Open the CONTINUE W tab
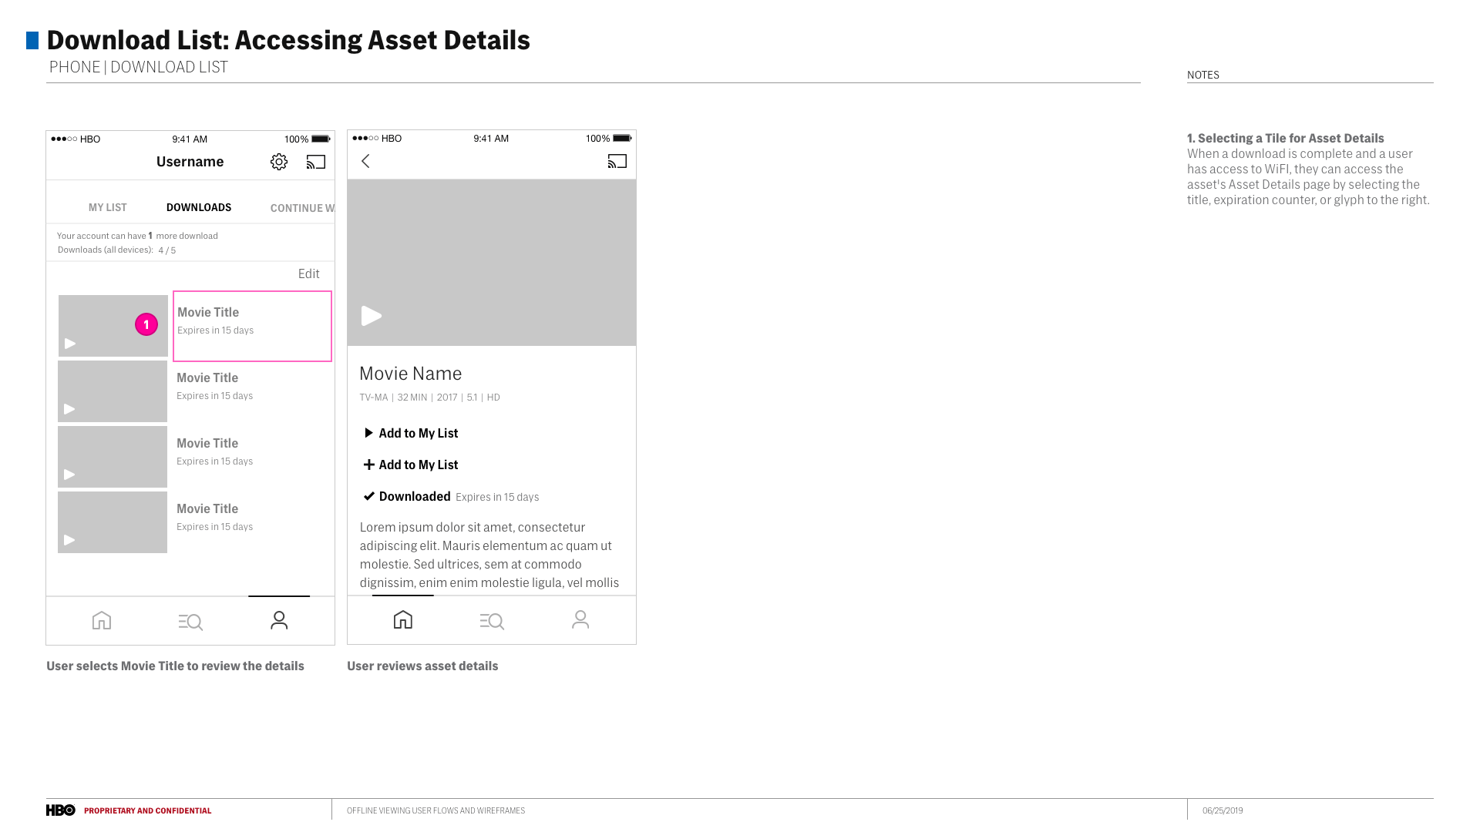This screenshot has height=832, width=1480. (302, 208)
